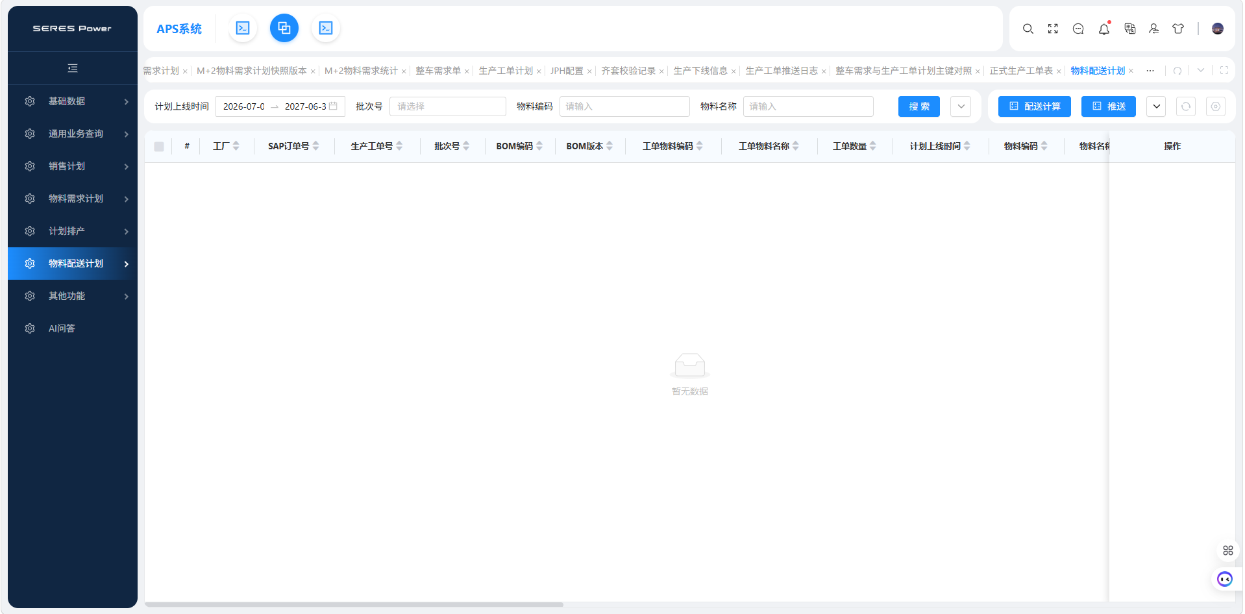Image resolution: width=1245 pixels, height=614 pixels.
Task: Expand 计划排产 menu
Action: click(x=73, y=231)
